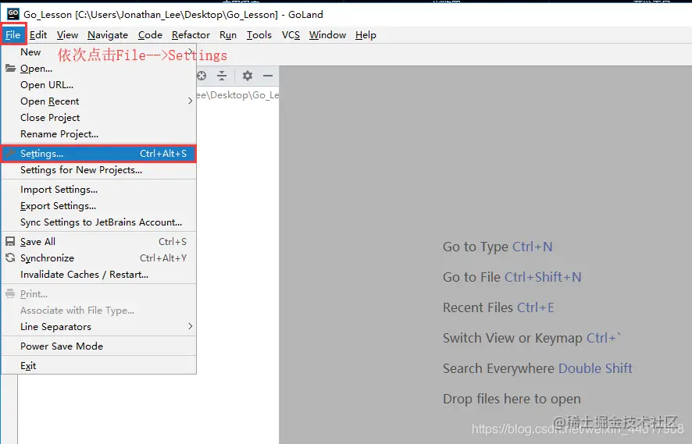Click the wrench icon beside Settings...

point(11,154)
